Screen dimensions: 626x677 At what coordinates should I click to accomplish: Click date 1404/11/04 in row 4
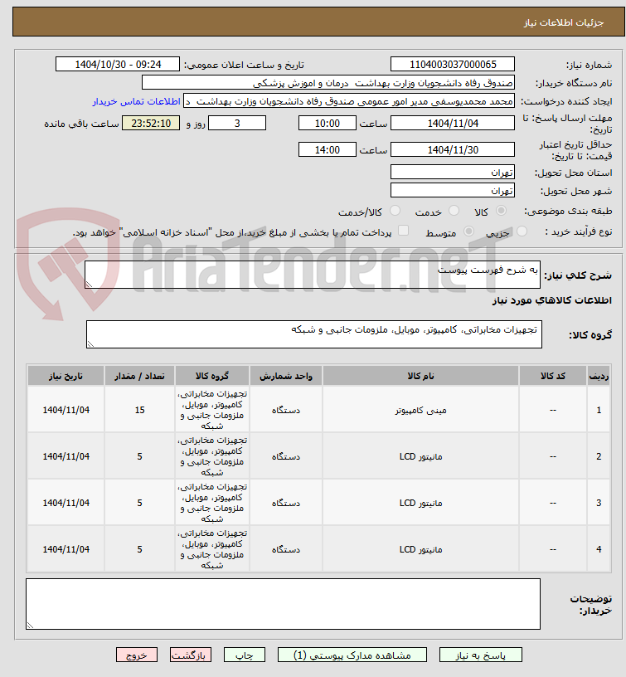[66, 549]
